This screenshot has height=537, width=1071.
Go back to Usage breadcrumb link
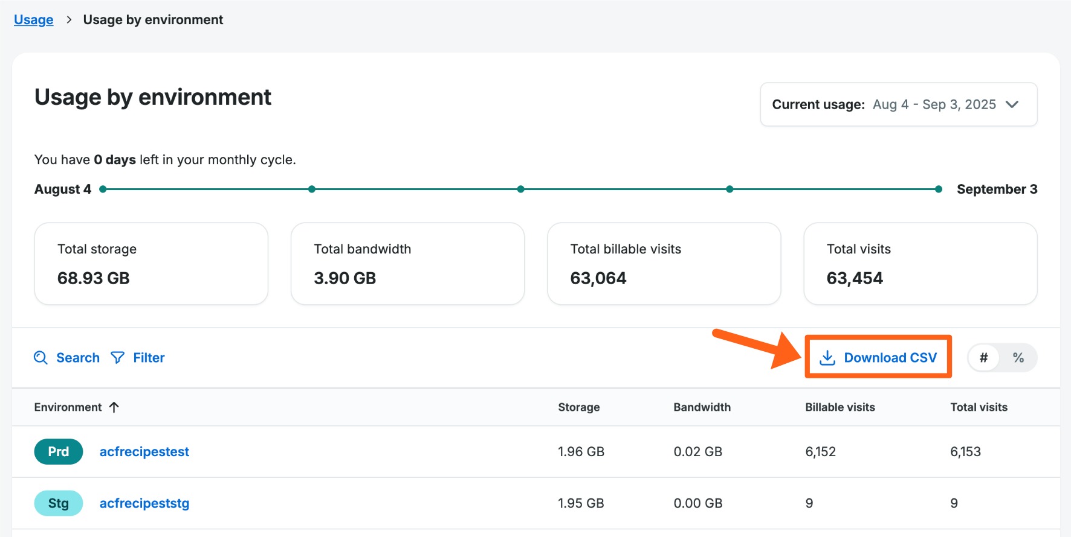tap(34, 20)
